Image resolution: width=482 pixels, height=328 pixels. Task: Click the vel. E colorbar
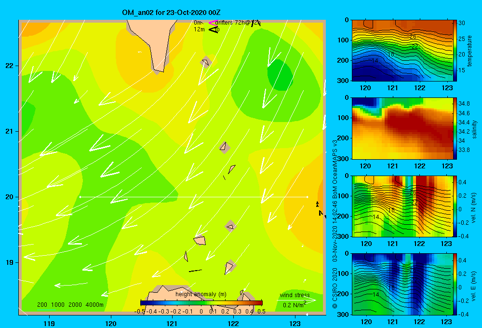455,284
